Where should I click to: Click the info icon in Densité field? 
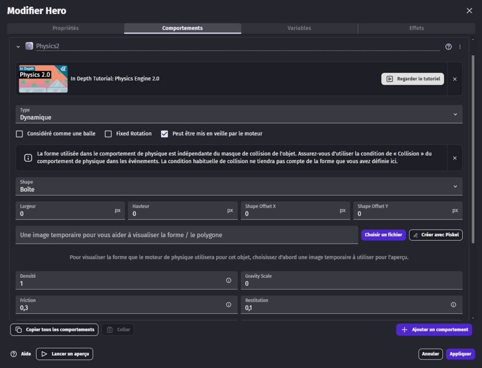click(229, 281)
